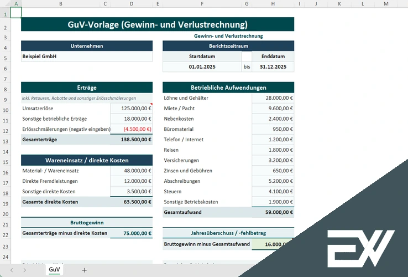Select Gesamte direkte Kosten 63.500,00 €

tap(132, 202)
